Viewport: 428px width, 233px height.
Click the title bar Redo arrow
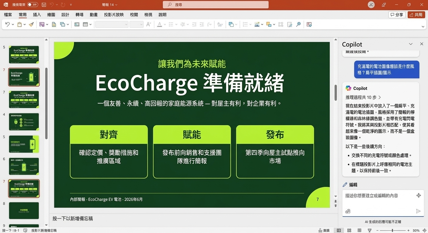[63, 5]
